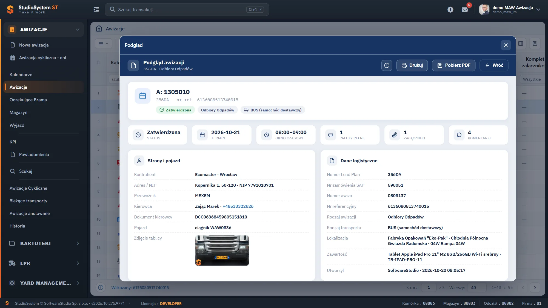Screen dimensions: 548x308
Task: Call driver number +48533322626
Action: coord(238,206)
